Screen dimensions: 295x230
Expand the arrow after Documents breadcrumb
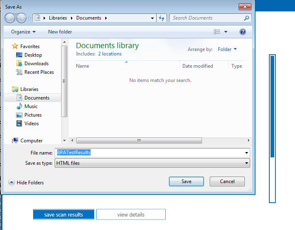point(106,18)
